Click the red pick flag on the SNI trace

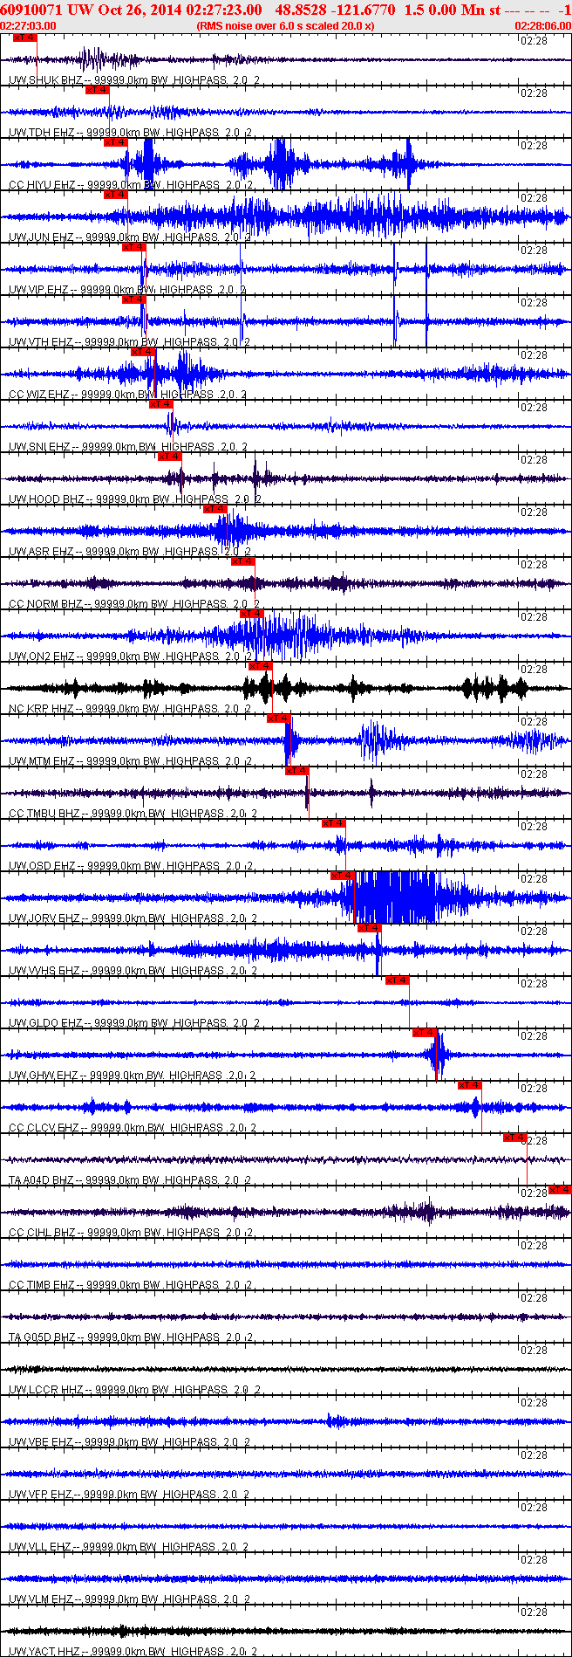tap(160, 404)
